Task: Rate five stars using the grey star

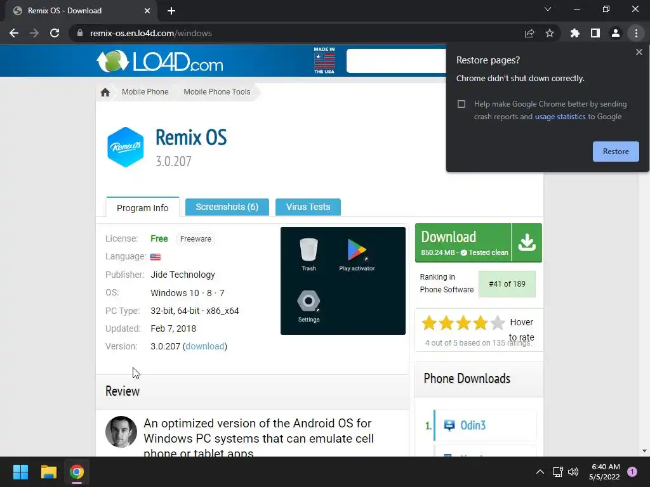Action: click(x=498, y=323)
